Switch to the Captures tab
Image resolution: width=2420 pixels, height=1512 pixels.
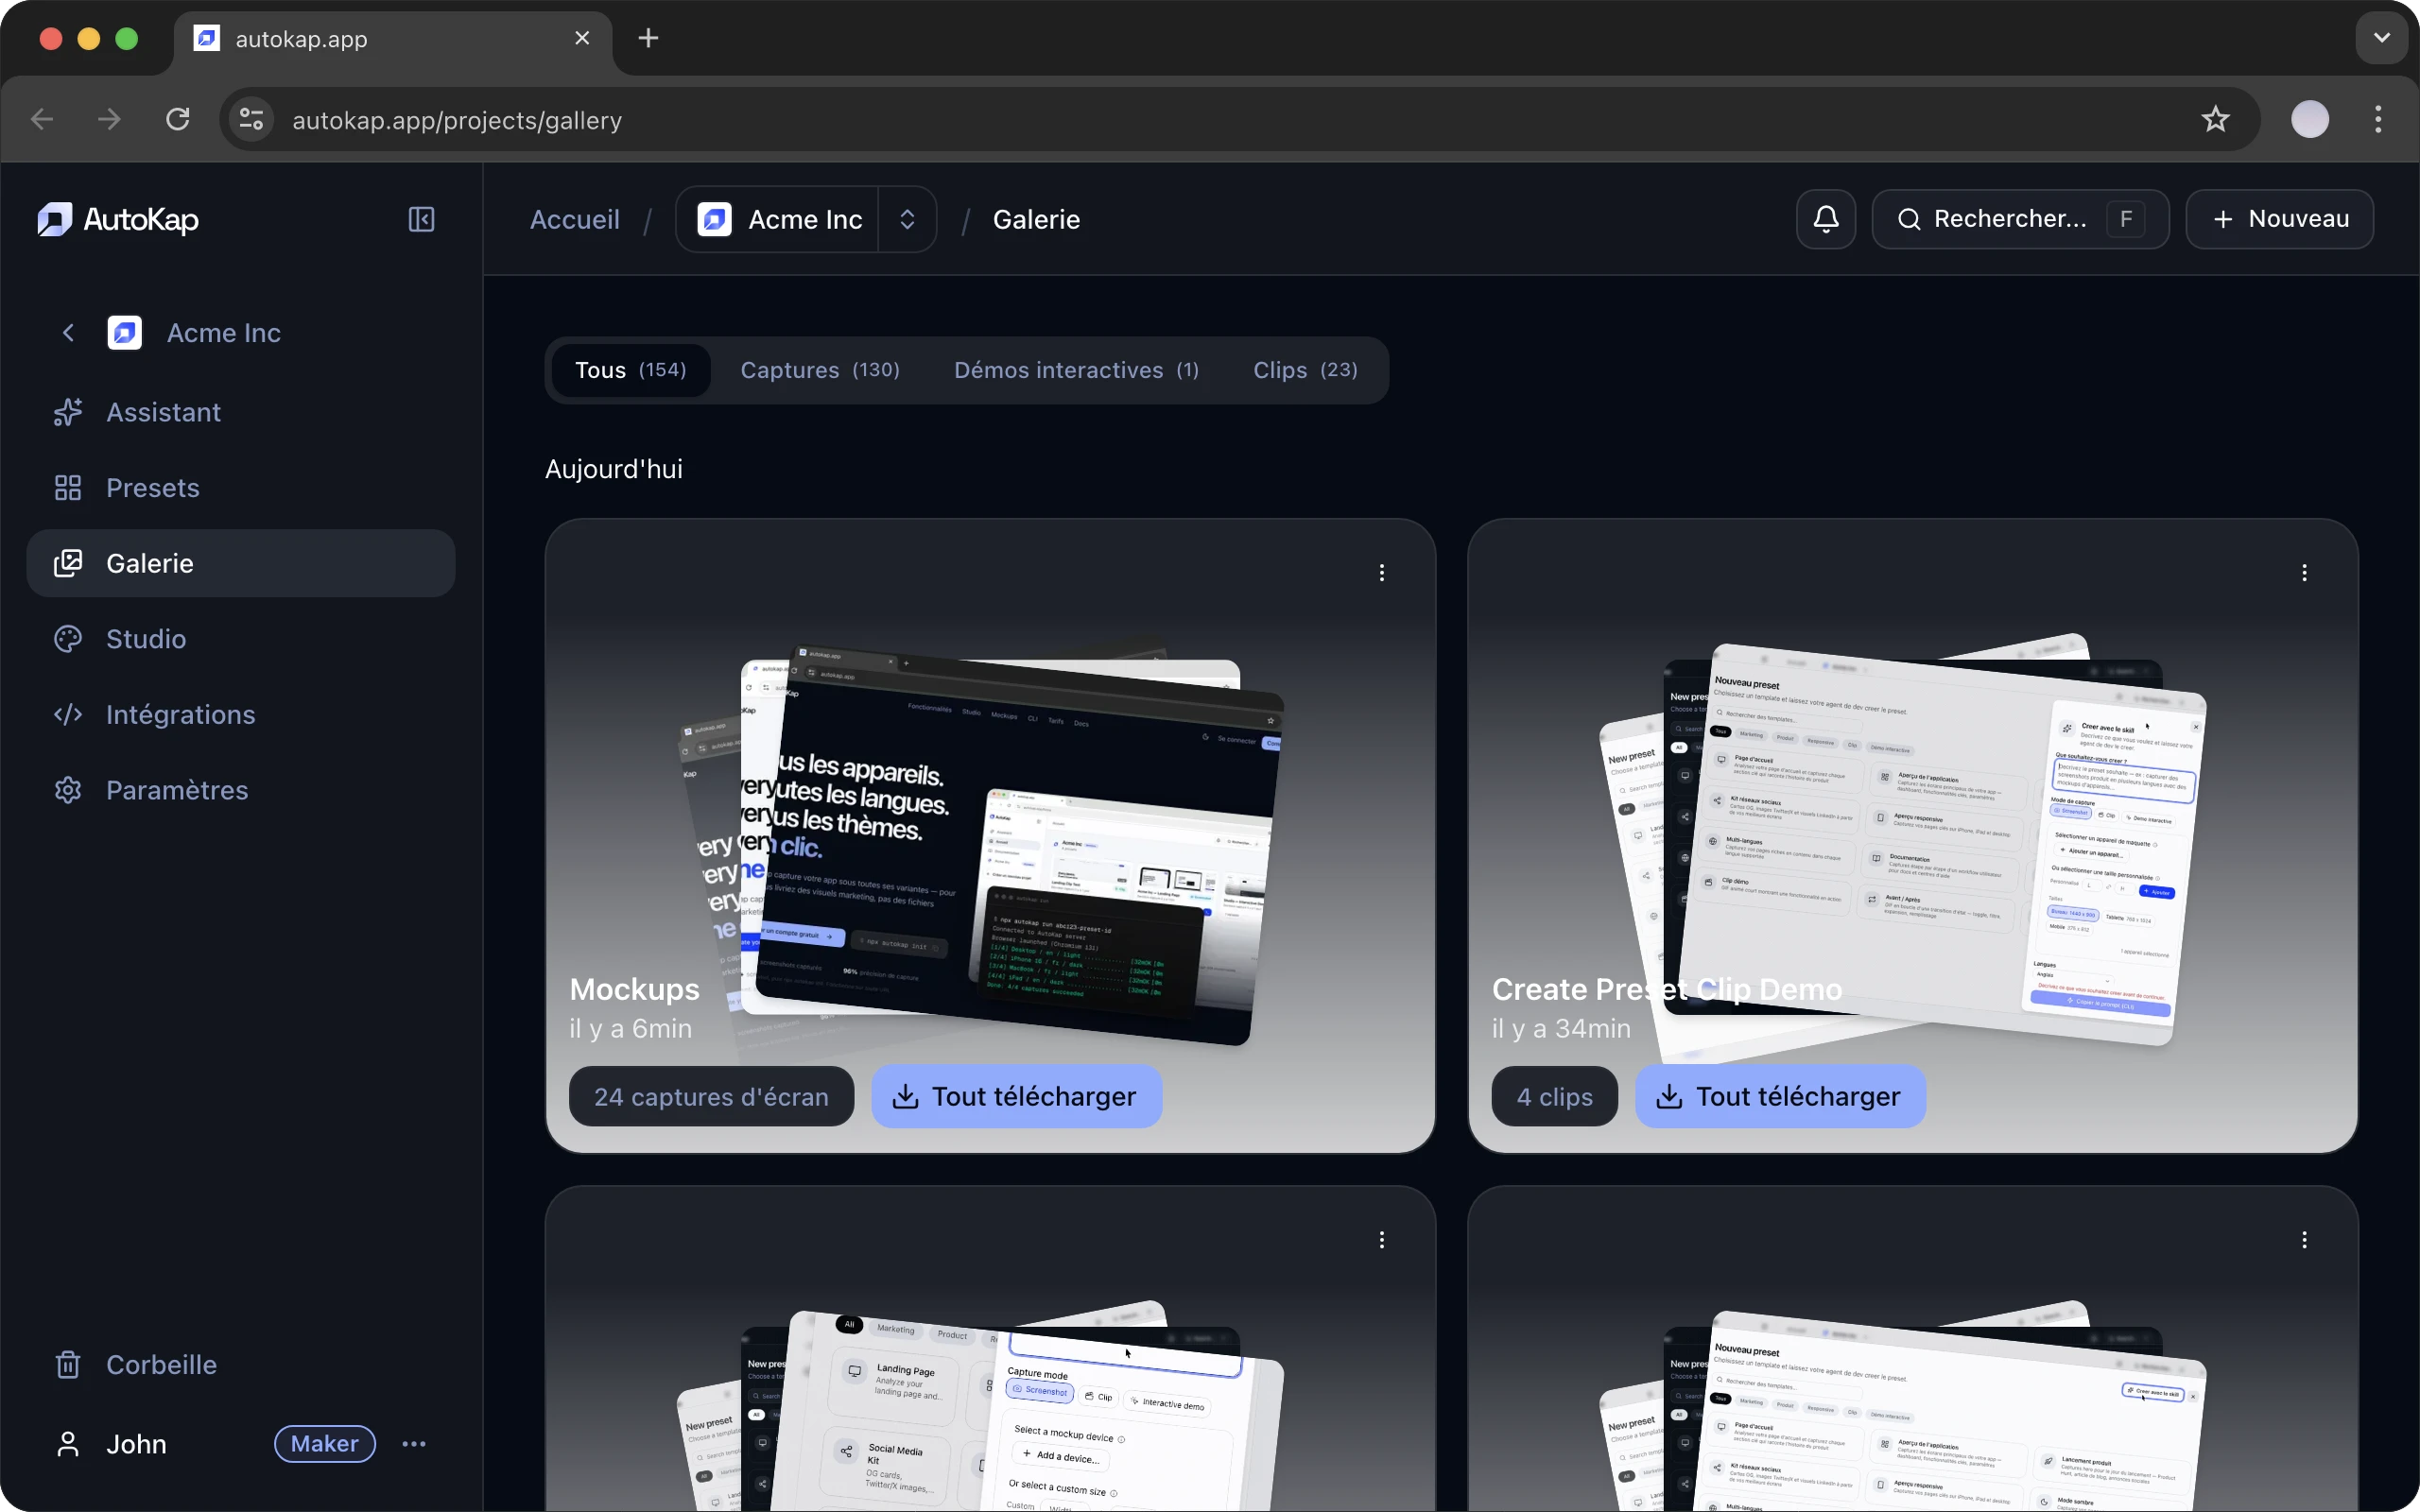tap(819, 370)
